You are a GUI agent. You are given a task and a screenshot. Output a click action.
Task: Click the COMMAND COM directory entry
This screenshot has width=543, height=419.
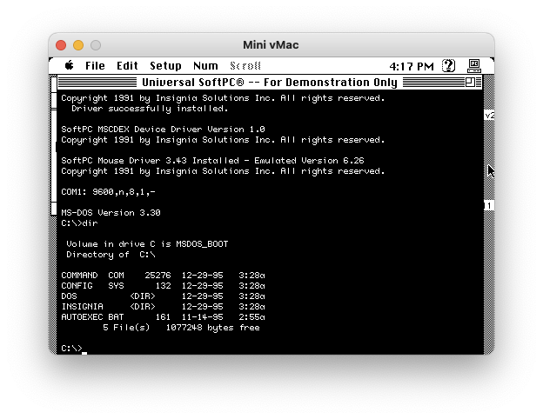[x=163, y=276]
